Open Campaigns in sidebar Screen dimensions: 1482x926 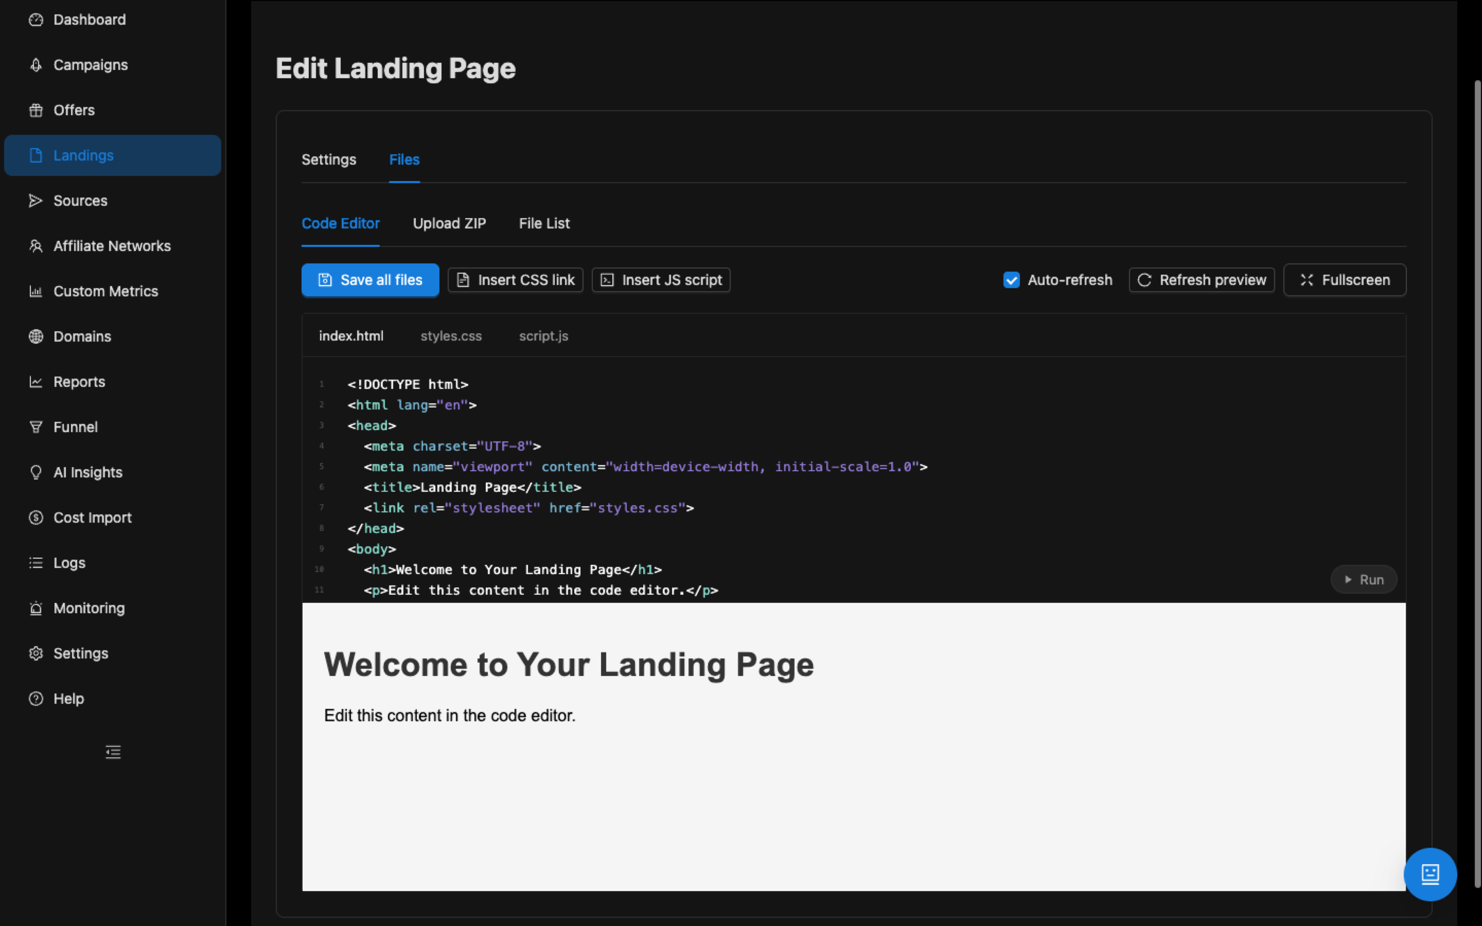coord(113,65)
